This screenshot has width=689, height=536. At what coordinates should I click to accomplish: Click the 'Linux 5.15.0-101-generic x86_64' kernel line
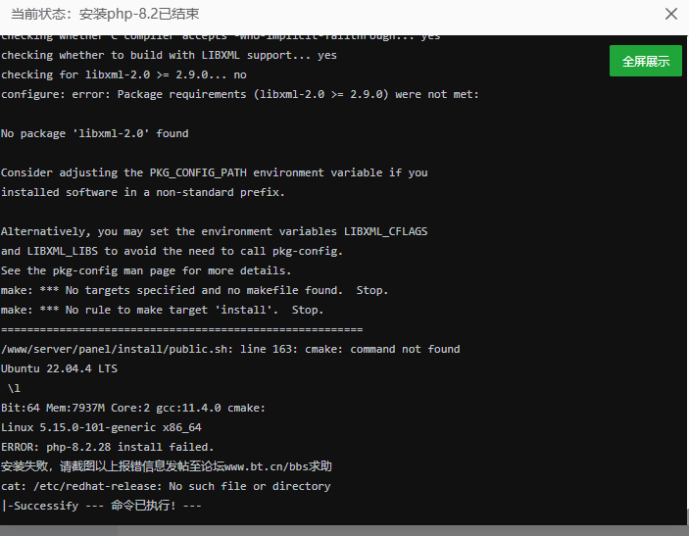pyautogui.click(x=101, y=427)
